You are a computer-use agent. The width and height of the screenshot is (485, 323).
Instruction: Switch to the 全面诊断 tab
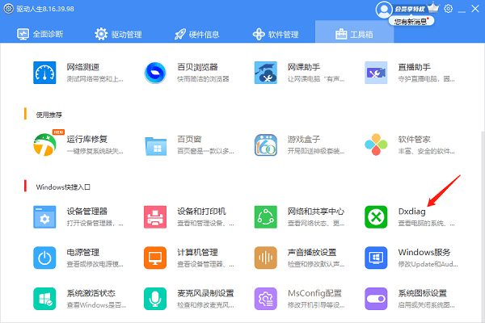point(40,34)
